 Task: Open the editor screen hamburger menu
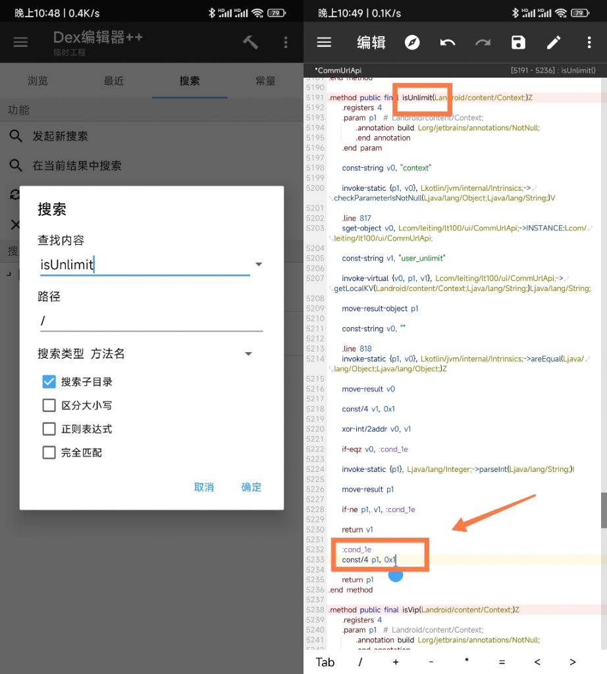[324, 41]
